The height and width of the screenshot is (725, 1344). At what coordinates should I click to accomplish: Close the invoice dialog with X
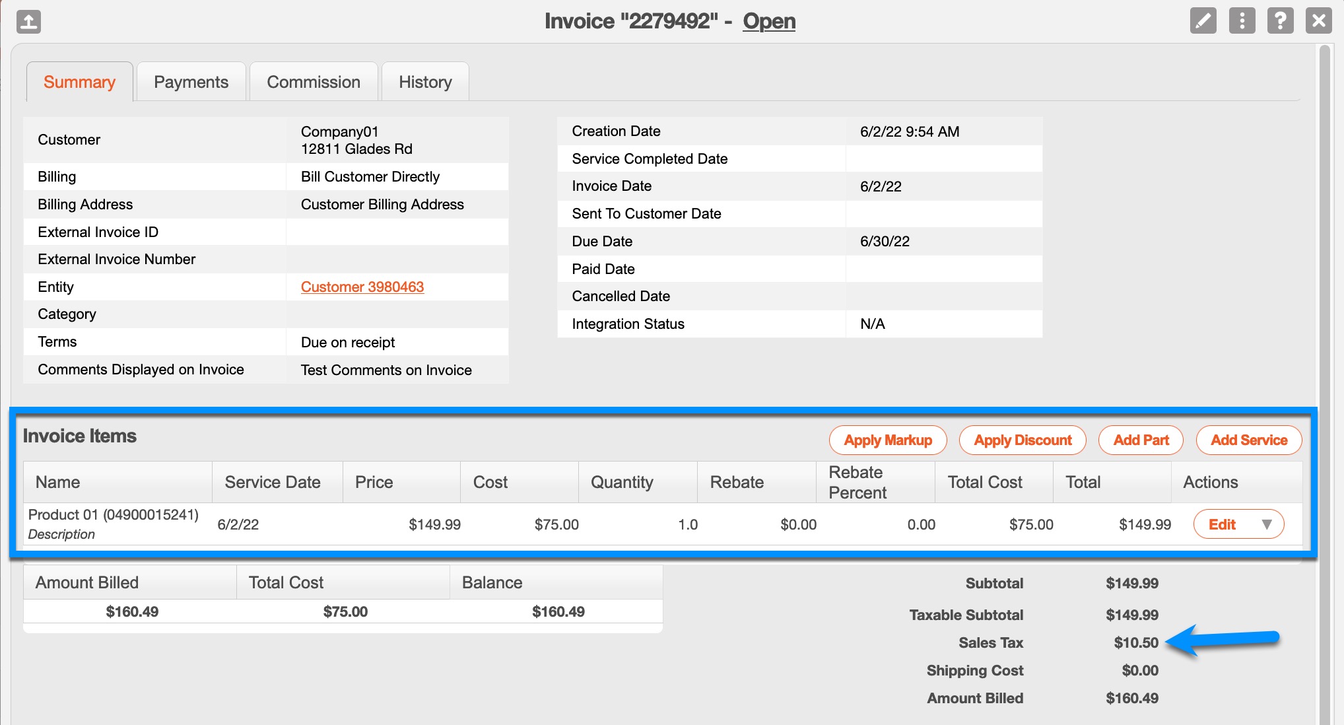[x=1318, y=21]
